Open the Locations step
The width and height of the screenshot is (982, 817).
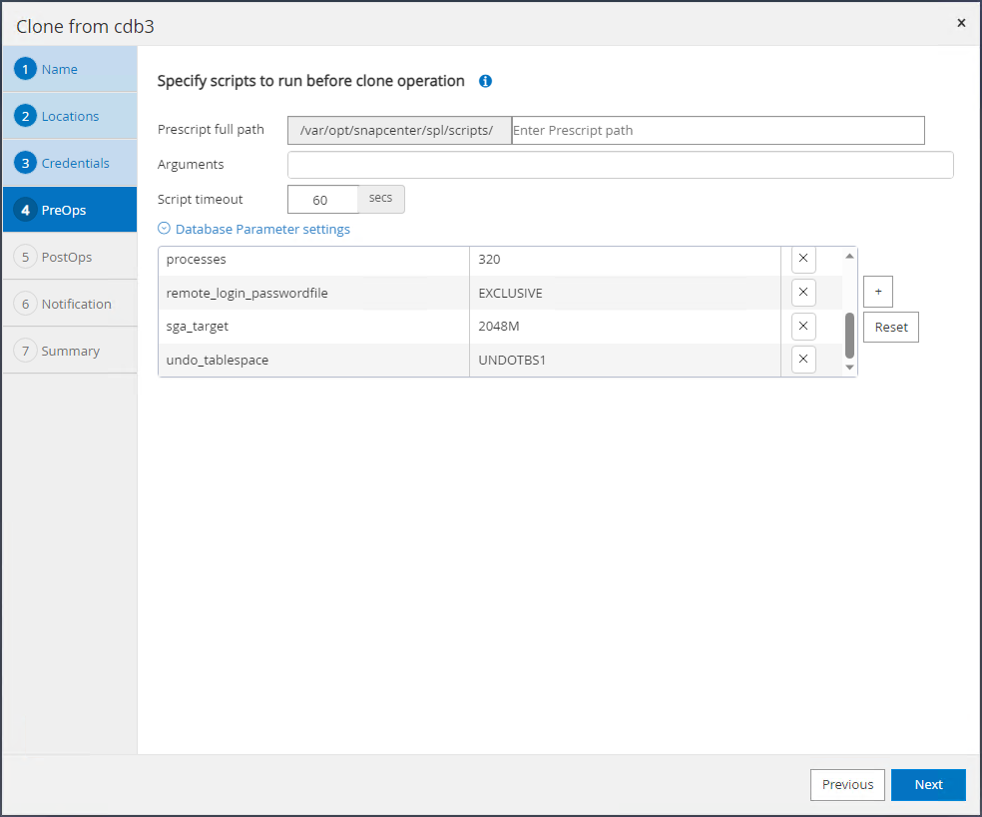[69, 116]
